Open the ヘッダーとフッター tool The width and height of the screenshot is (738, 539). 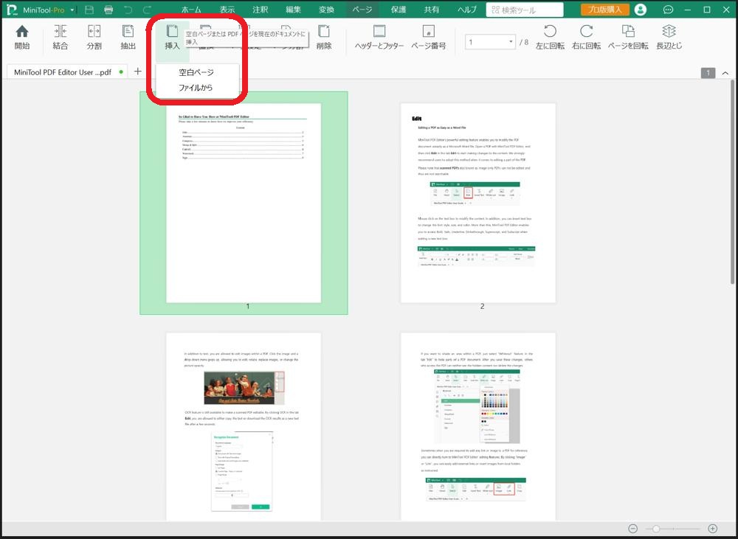coord(379,37)
